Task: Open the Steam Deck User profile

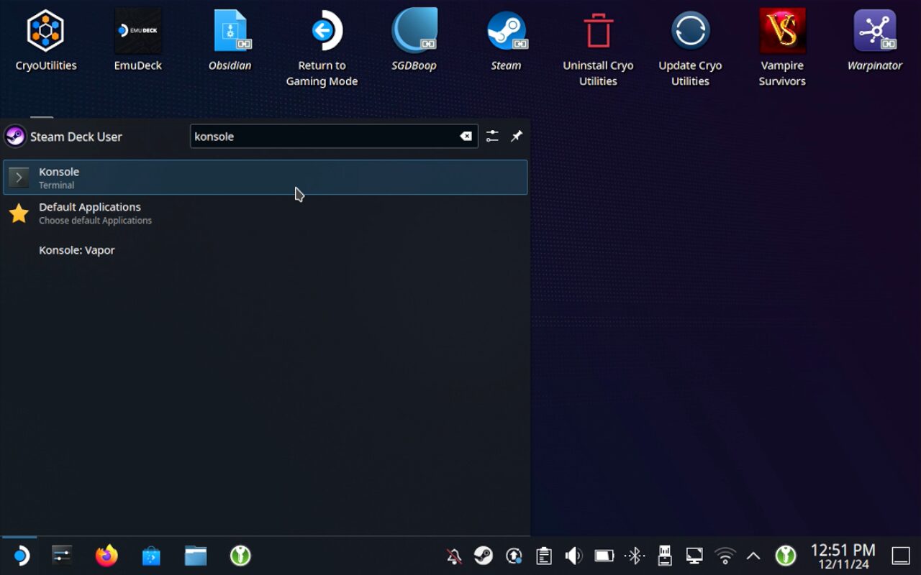Action: [x=63, y=137]
